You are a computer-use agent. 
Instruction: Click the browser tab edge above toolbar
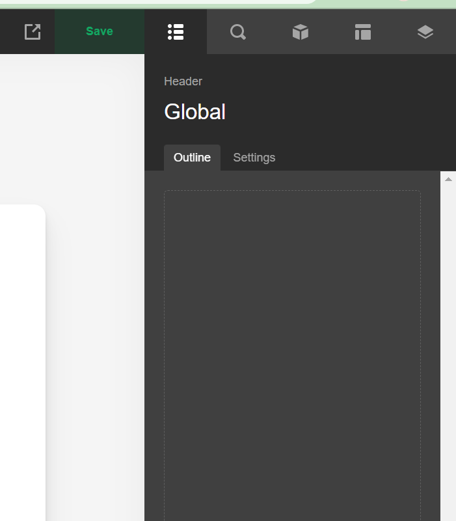195,2
